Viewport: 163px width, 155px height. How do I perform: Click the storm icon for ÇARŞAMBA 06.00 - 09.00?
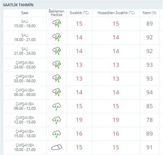pyautogui.click(x=57, y=92)
